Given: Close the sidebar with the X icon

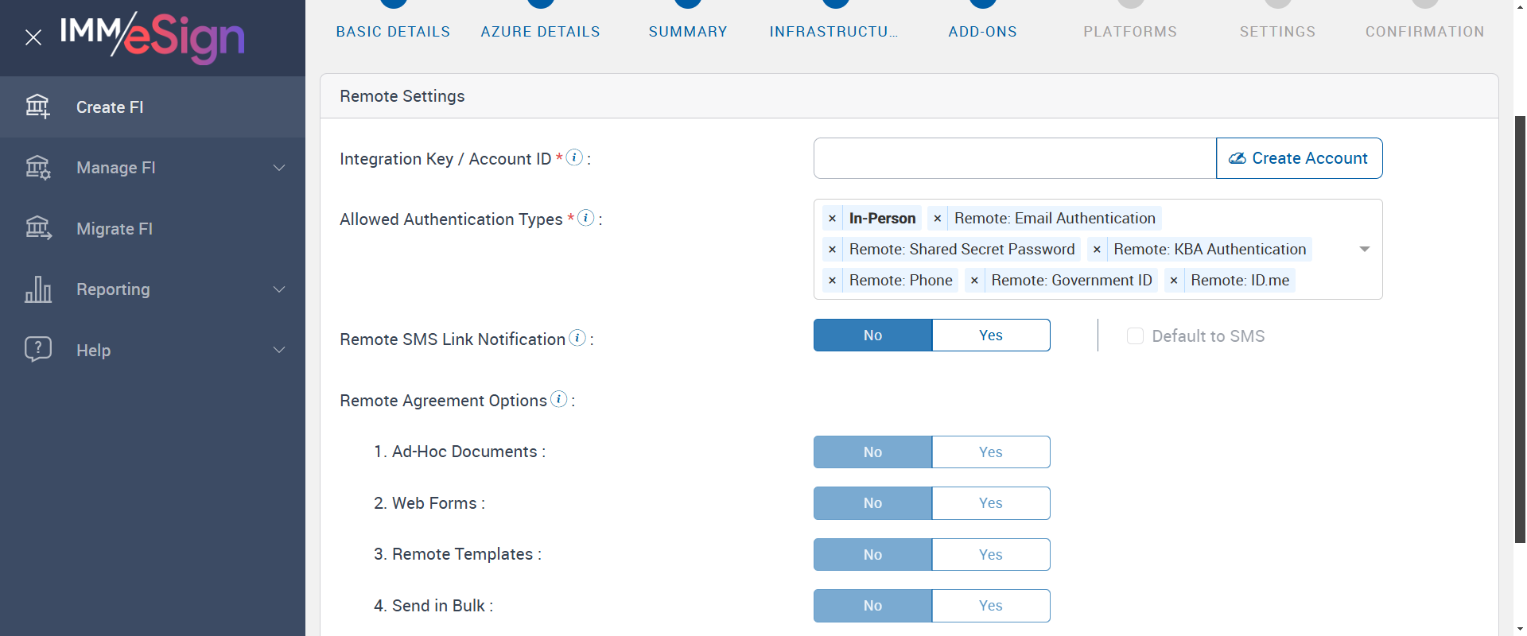Looking at the screenshot, I should tap(33, 37).
